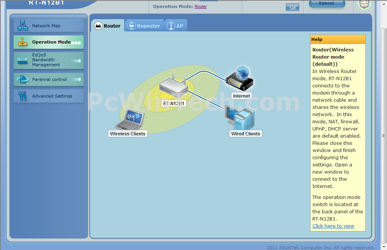Viewport: 387px width, 250px height.
Task: Click the Operation Mode star rating
Action: [76, 43]
